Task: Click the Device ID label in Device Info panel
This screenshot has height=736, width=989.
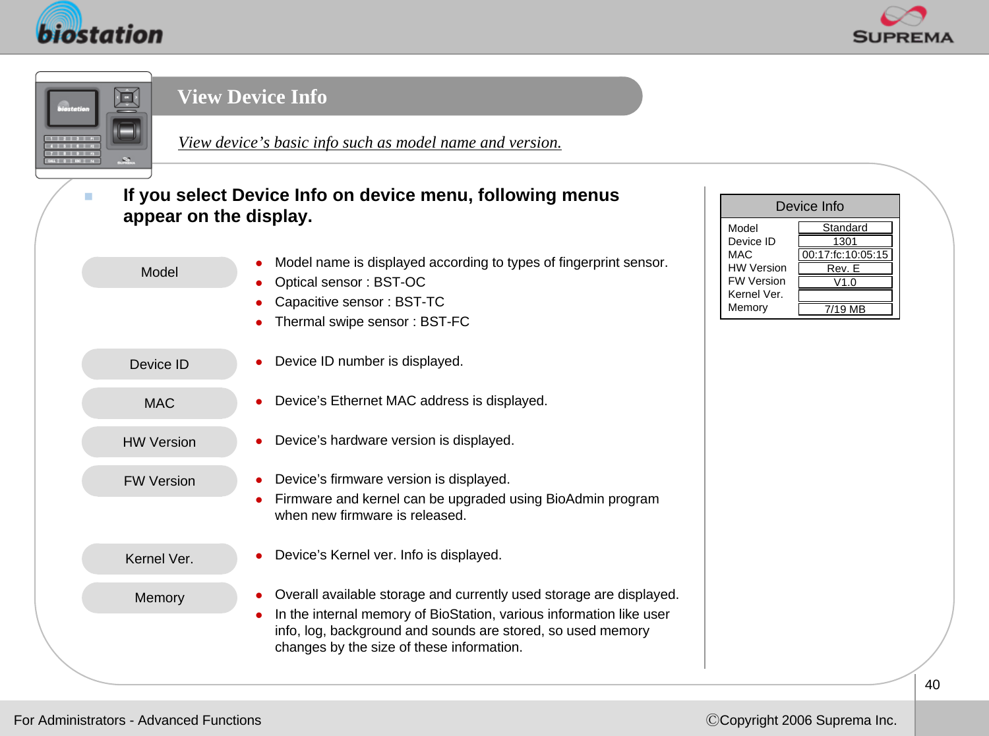Action: click(752, 241)
